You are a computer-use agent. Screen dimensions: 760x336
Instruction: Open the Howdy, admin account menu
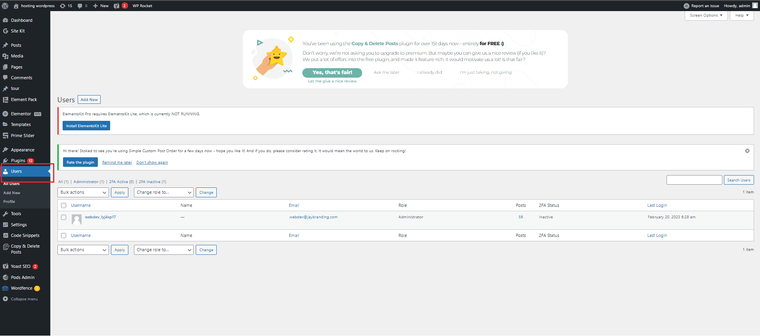click(740, 6)
